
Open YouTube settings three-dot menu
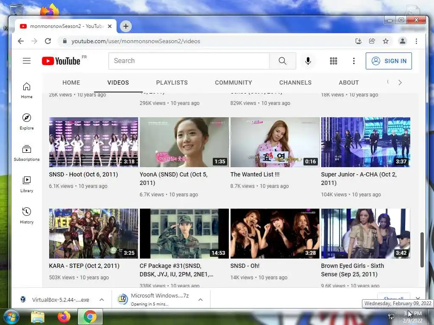[x=354, y=61]
